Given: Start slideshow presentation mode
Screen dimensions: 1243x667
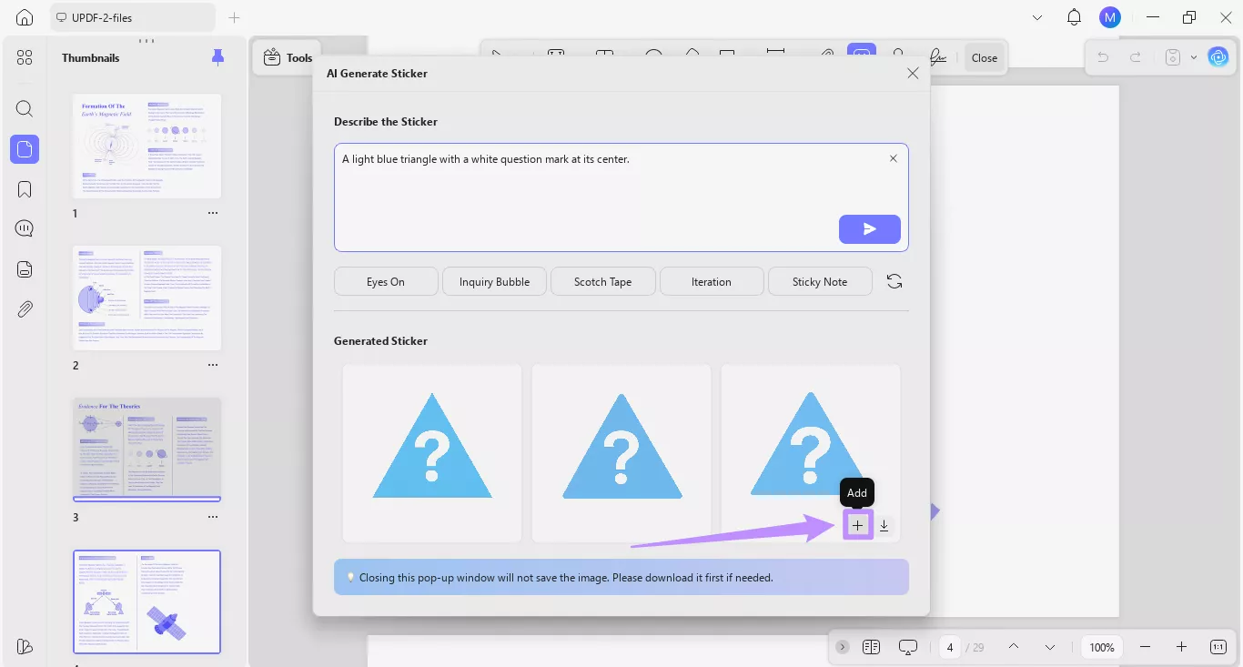Looking at the screenshot, I should tap(908, 647).
